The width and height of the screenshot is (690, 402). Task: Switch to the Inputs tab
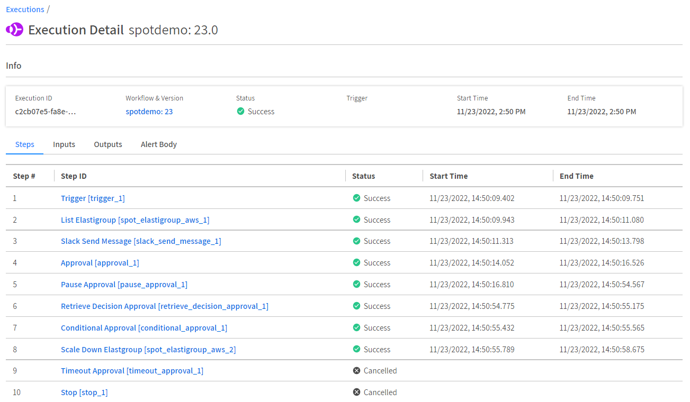[x=64, y=144]
